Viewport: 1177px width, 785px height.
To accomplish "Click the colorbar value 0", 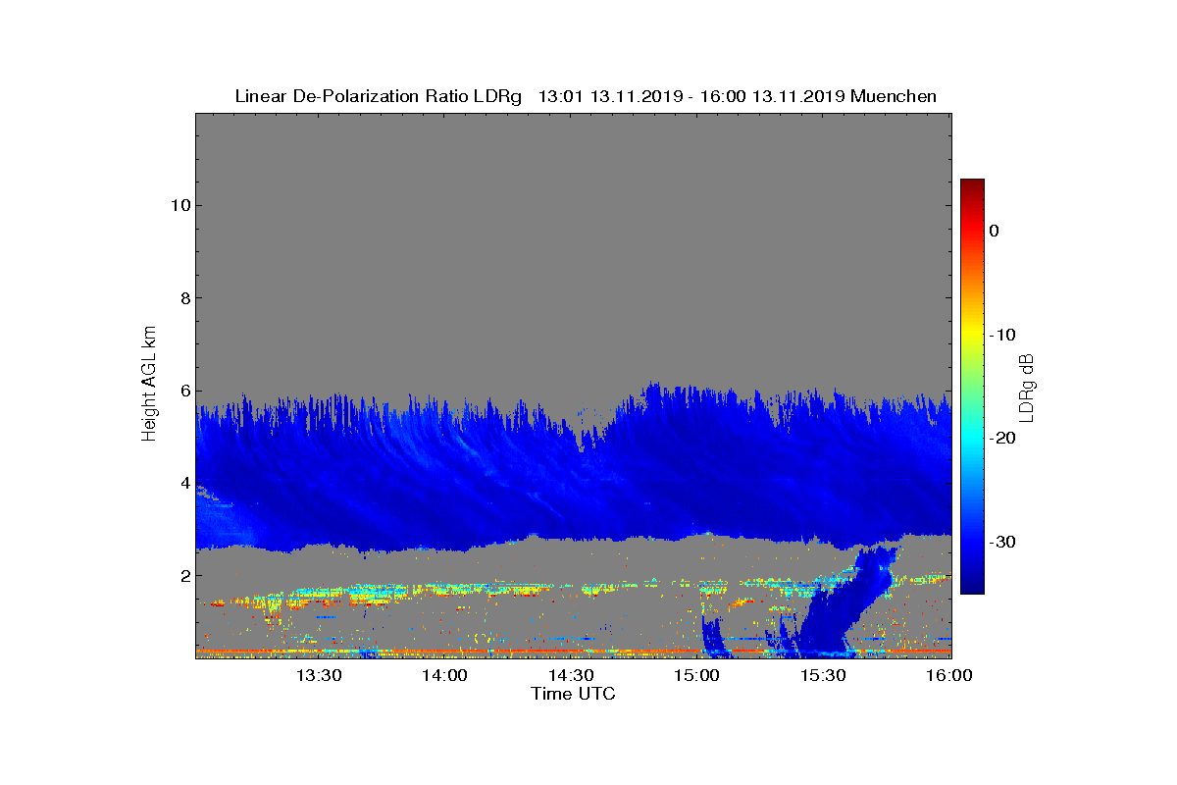I will [994, 231].
